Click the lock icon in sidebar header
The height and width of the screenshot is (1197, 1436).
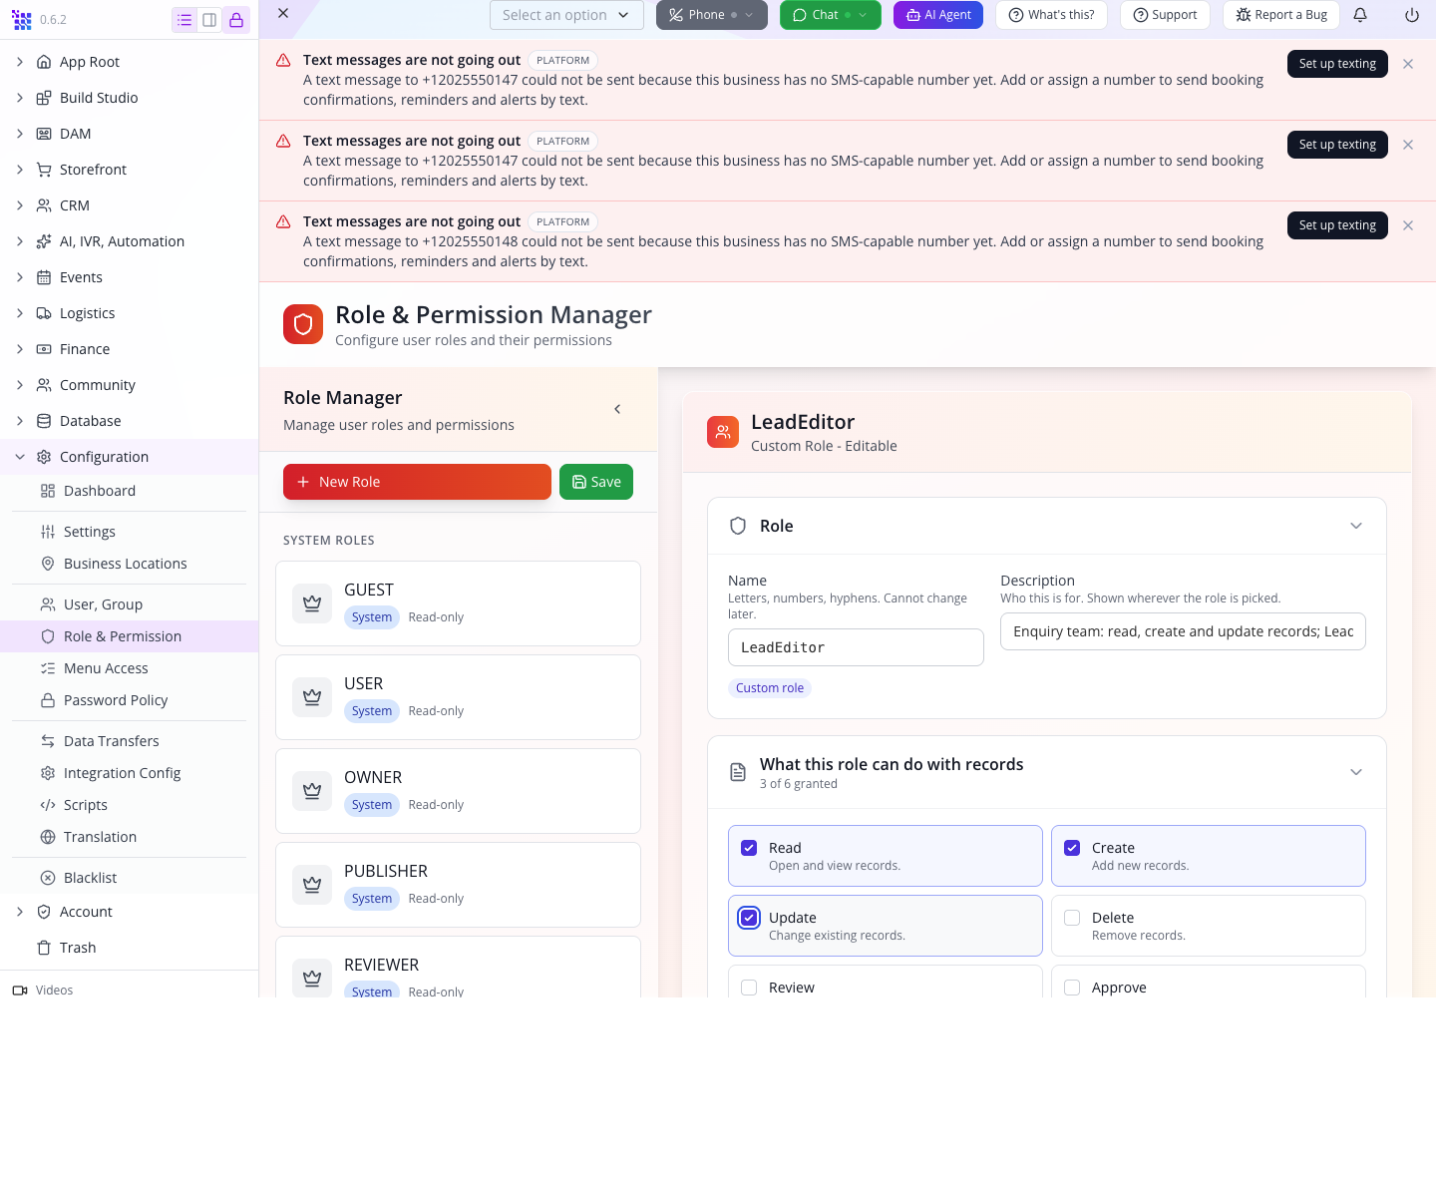[236, 20]
